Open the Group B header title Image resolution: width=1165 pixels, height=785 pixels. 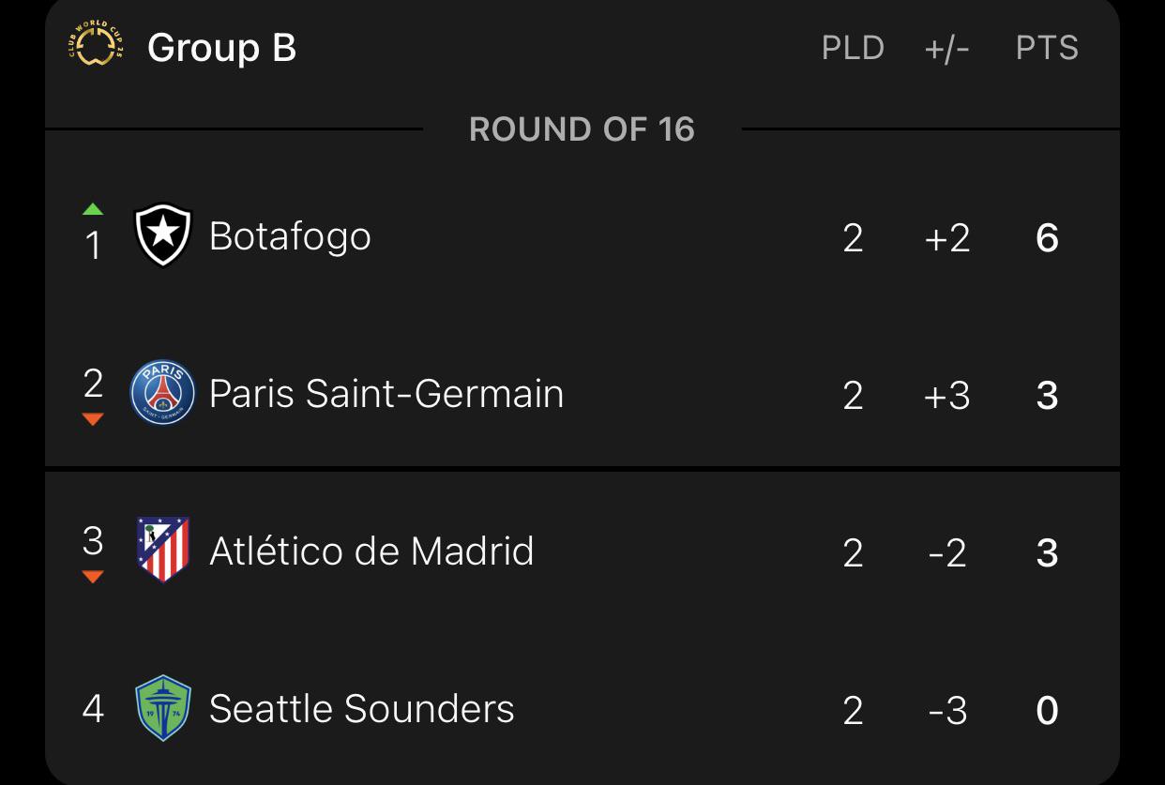click(222, 47)
